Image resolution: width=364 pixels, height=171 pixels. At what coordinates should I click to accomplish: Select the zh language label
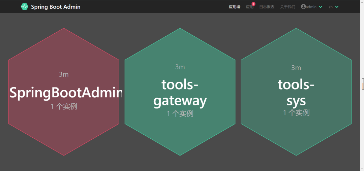(x=331, y=7)
